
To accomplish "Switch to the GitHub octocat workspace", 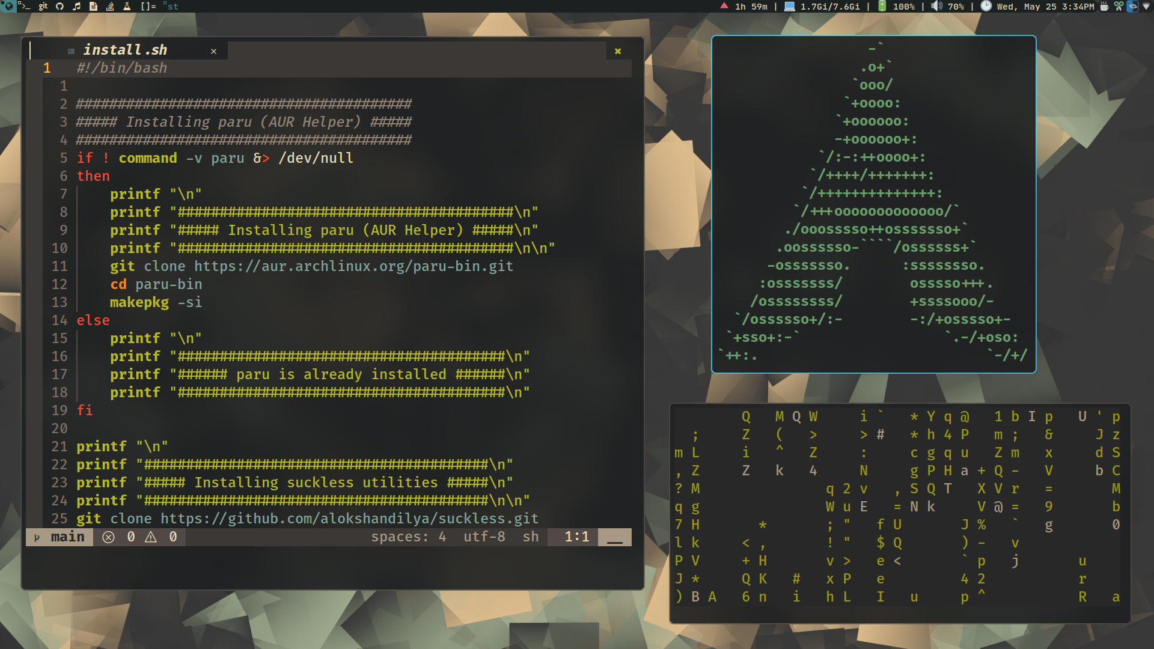I will pyautogui.click(x=60, y=6).
